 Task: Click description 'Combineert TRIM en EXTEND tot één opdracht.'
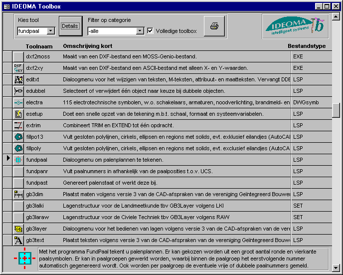118,125
